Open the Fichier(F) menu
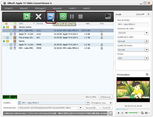The width and height of the screenshot is (153, 117). (x=9, y=8)
